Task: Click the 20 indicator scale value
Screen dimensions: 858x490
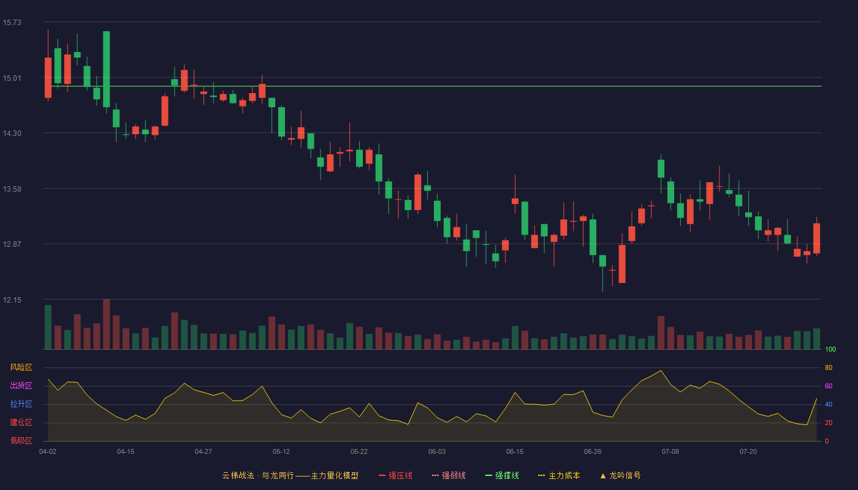Action: [x=829, y=423]
